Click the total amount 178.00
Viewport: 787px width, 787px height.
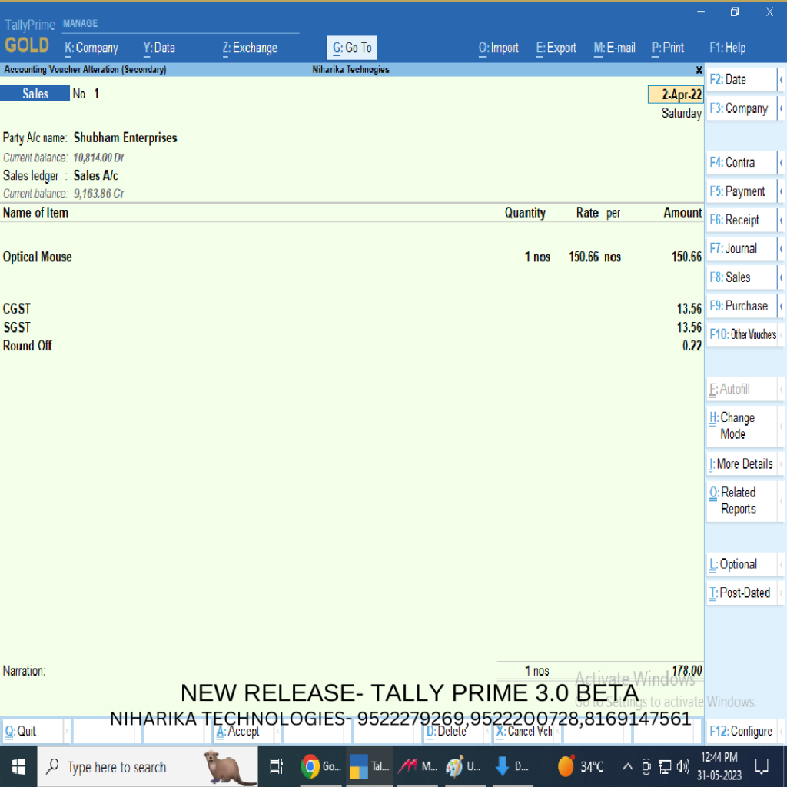pos(686,671)
